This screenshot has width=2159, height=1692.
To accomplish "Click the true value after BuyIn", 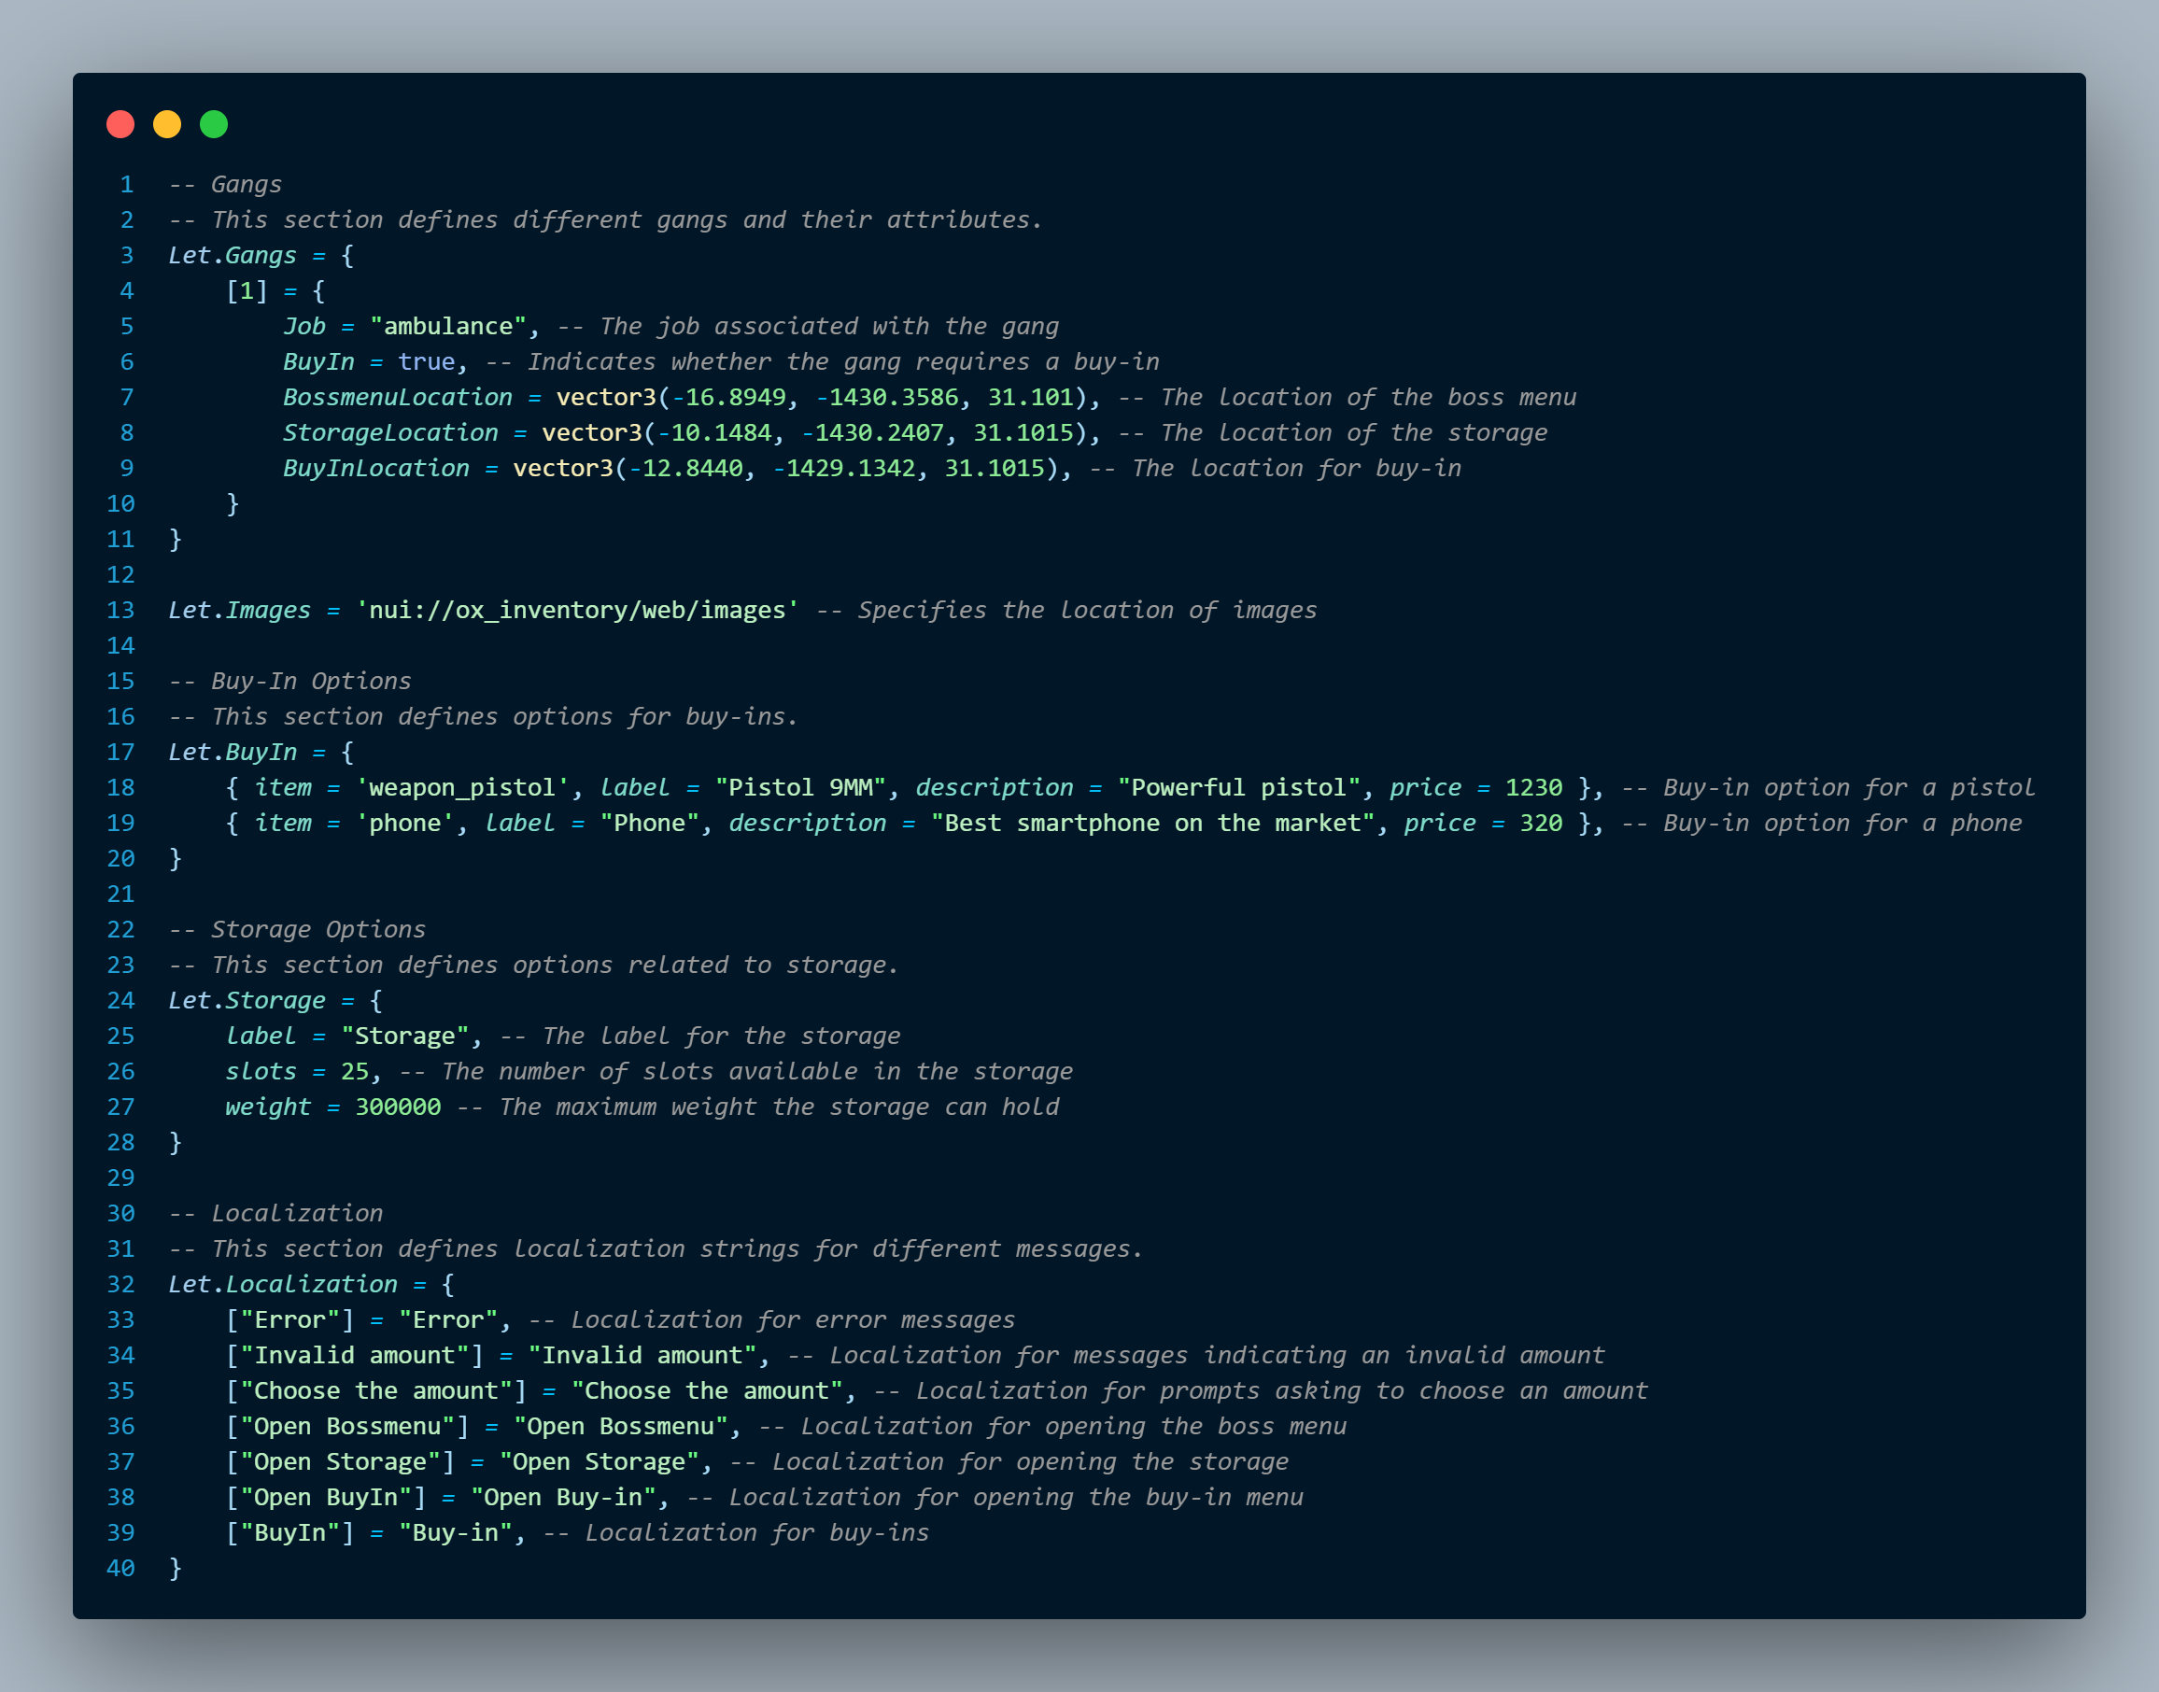I will [x=426, y=362].
